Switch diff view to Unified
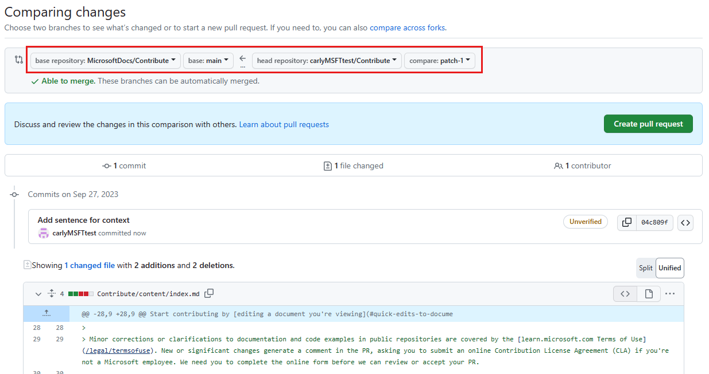This screenshot has width=709, height=374. (670, 267)
